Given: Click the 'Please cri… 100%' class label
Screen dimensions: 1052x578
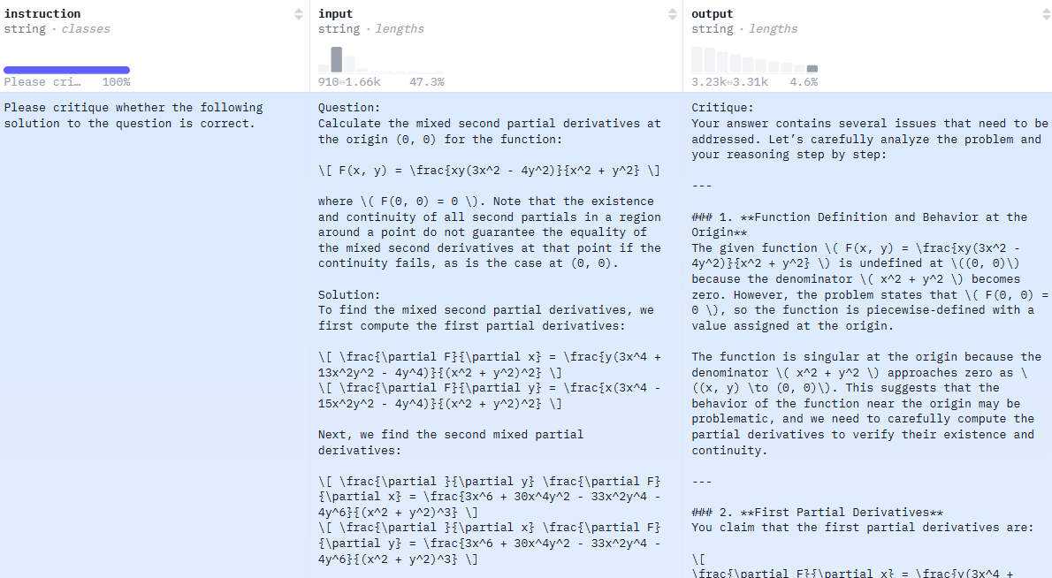Looking at the screenshot, I should point(66,82).
